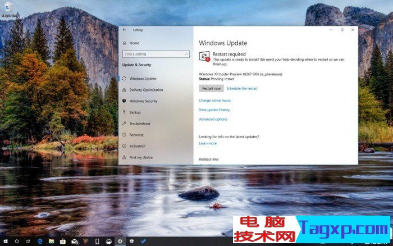
Task: Open Windows Security page
Action: pyautogui.click(x=143, y=101)
